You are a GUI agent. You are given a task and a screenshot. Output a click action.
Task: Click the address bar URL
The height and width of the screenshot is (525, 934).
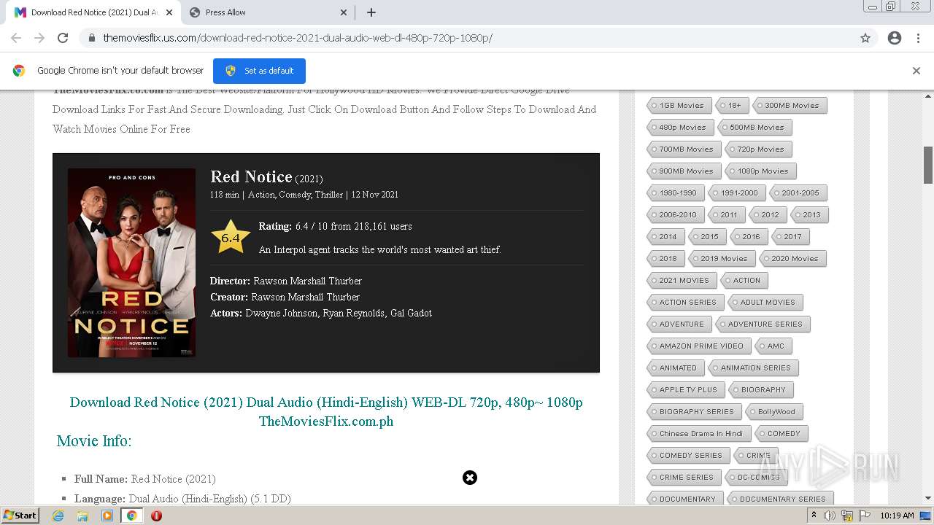coord(298,38)
